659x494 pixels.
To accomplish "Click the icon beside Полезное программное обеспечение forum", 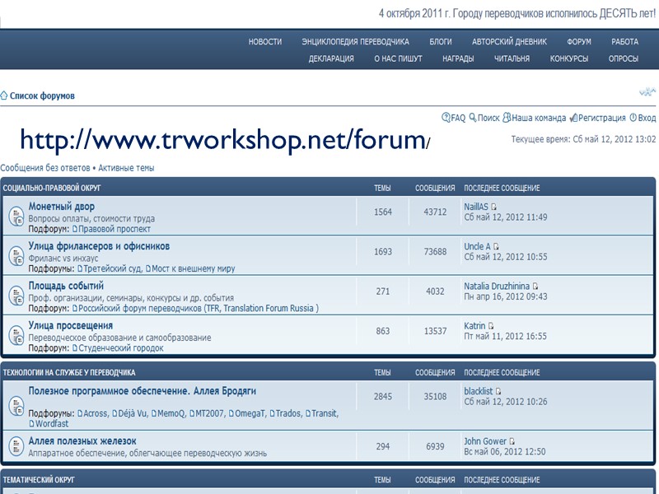I will click(x=16, y=405).
